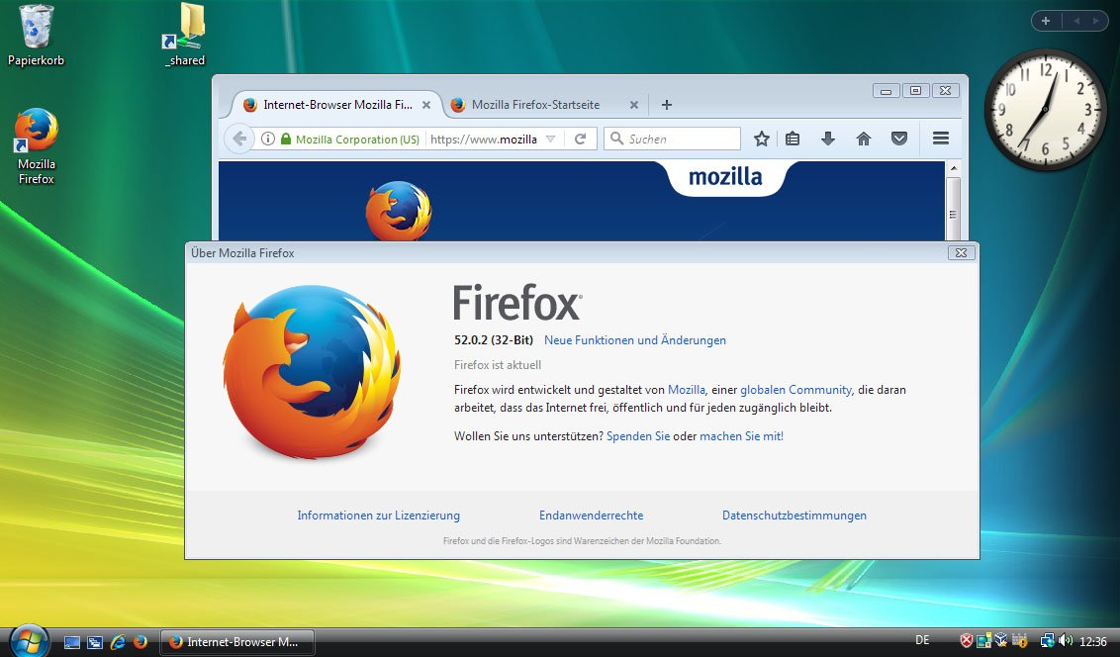
Task: Click the URL text https://www.mozilla
Action: point(484,140)
